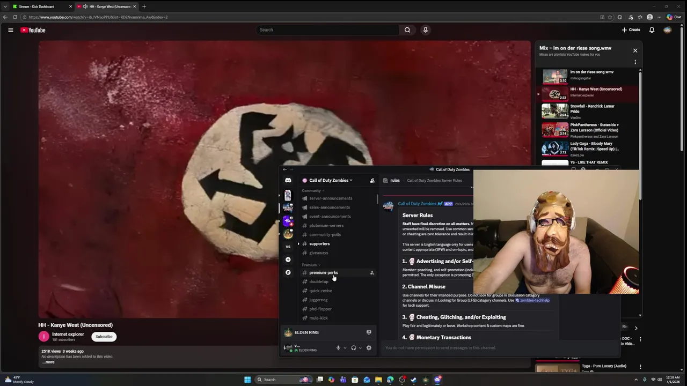The image size is (687, 386).
Task: Open a new browser tab with plus
Action: [144, 6]
